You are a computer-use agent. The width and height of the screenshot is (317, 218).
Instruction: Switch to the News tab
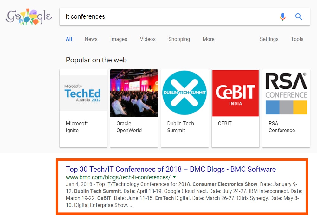tap(91, 39)
